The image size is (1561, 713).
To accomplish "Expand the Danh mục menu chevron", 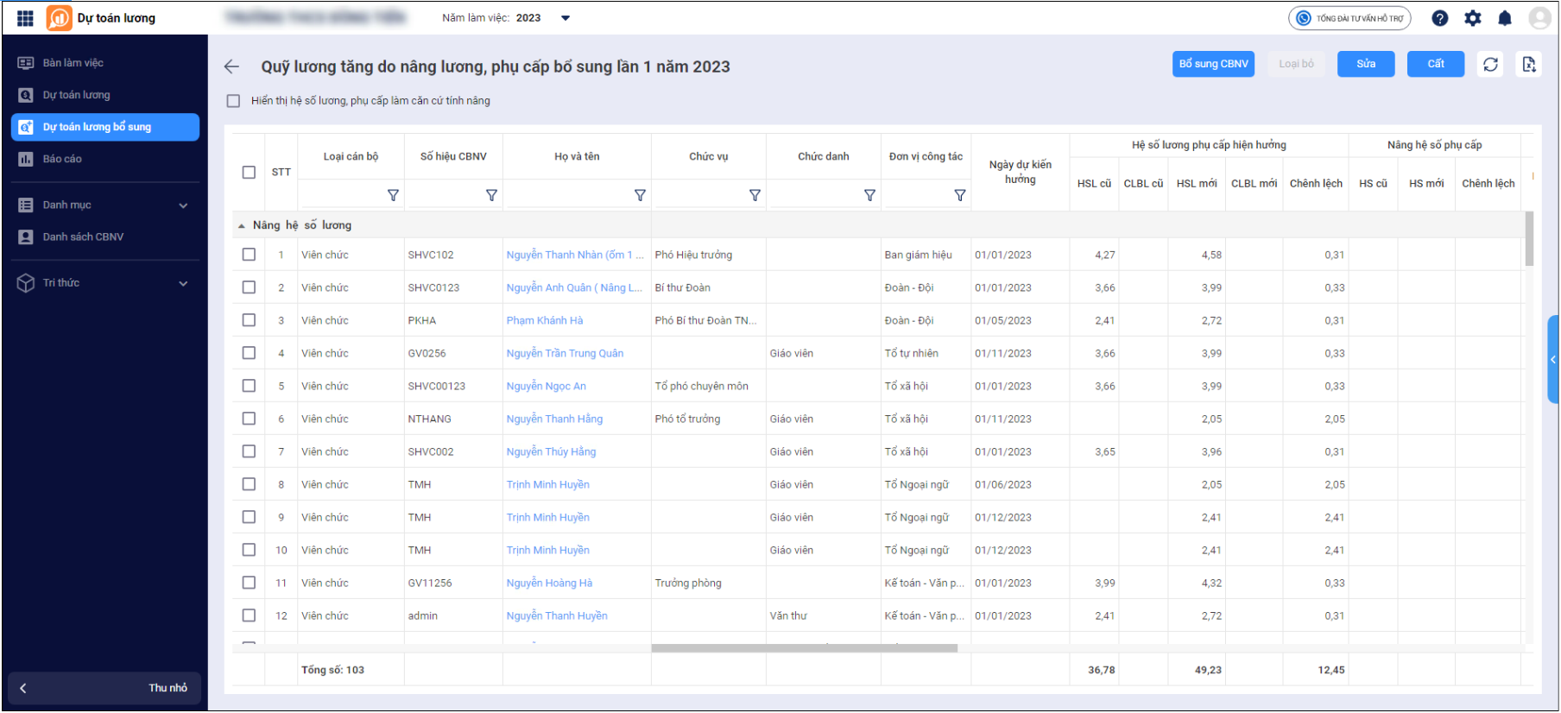I will pos(183,205).
